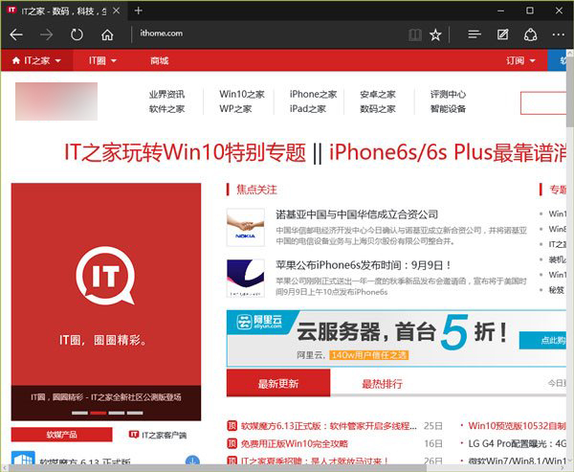Add page to favorites star
This screenshot has width=574, height=472.
click(436, 34)
